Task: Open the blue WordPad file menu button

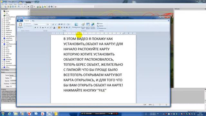Action: [20, 21]
